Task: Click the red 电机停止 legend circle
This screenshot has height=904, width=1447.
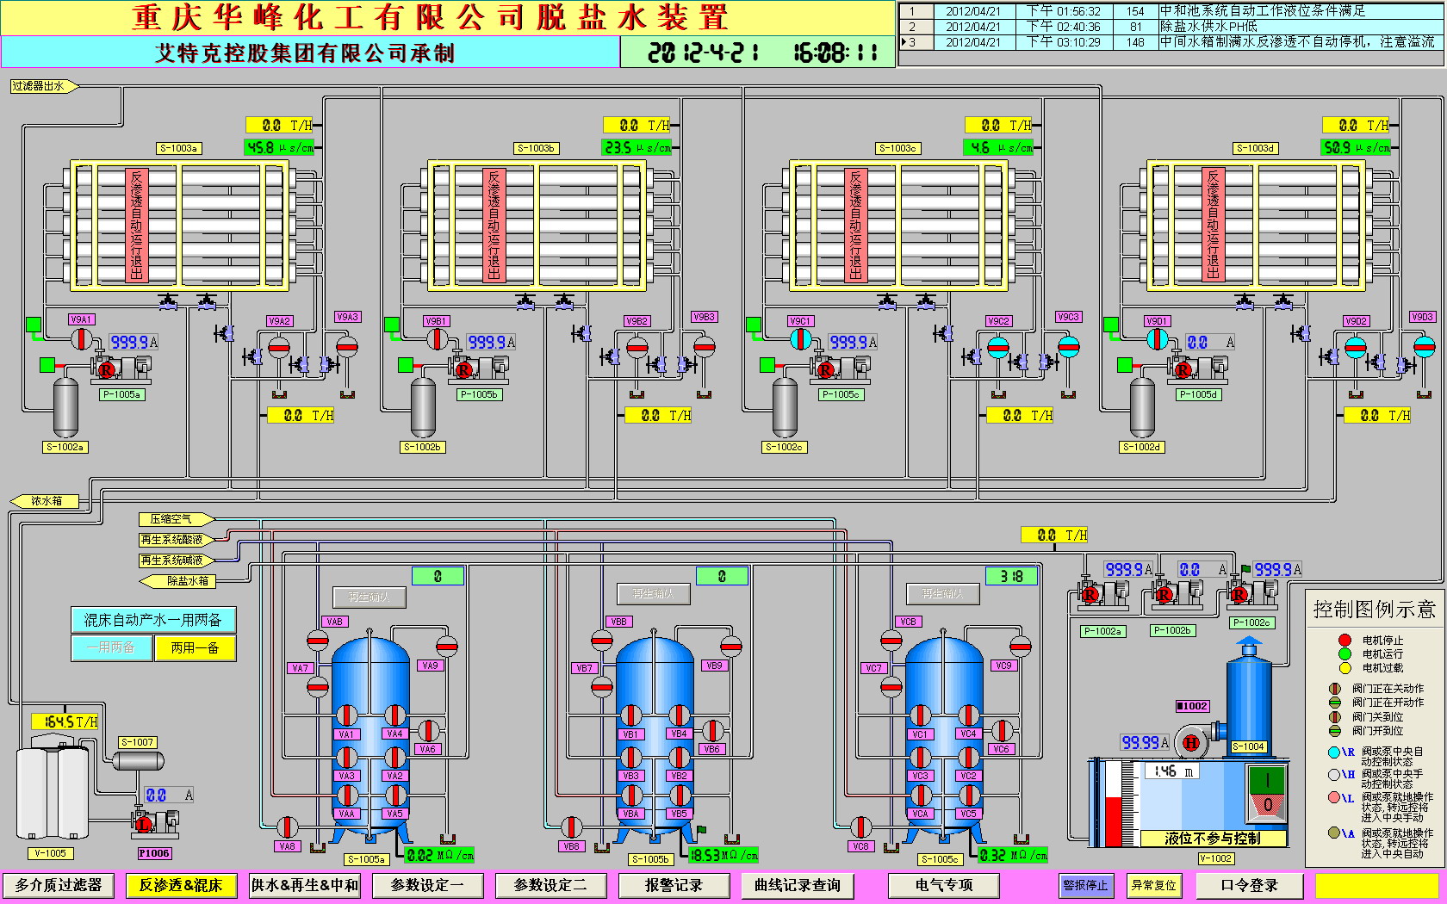Action: click(x=1345, y=640)
